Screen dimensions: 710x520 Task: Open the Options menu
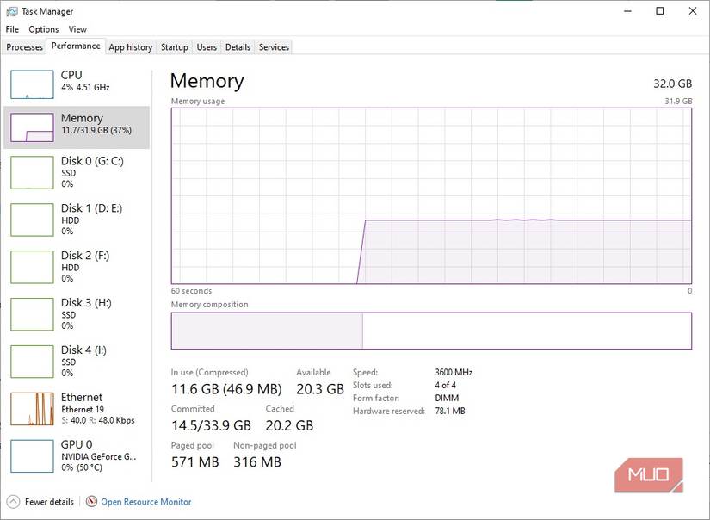coord(44,29)
